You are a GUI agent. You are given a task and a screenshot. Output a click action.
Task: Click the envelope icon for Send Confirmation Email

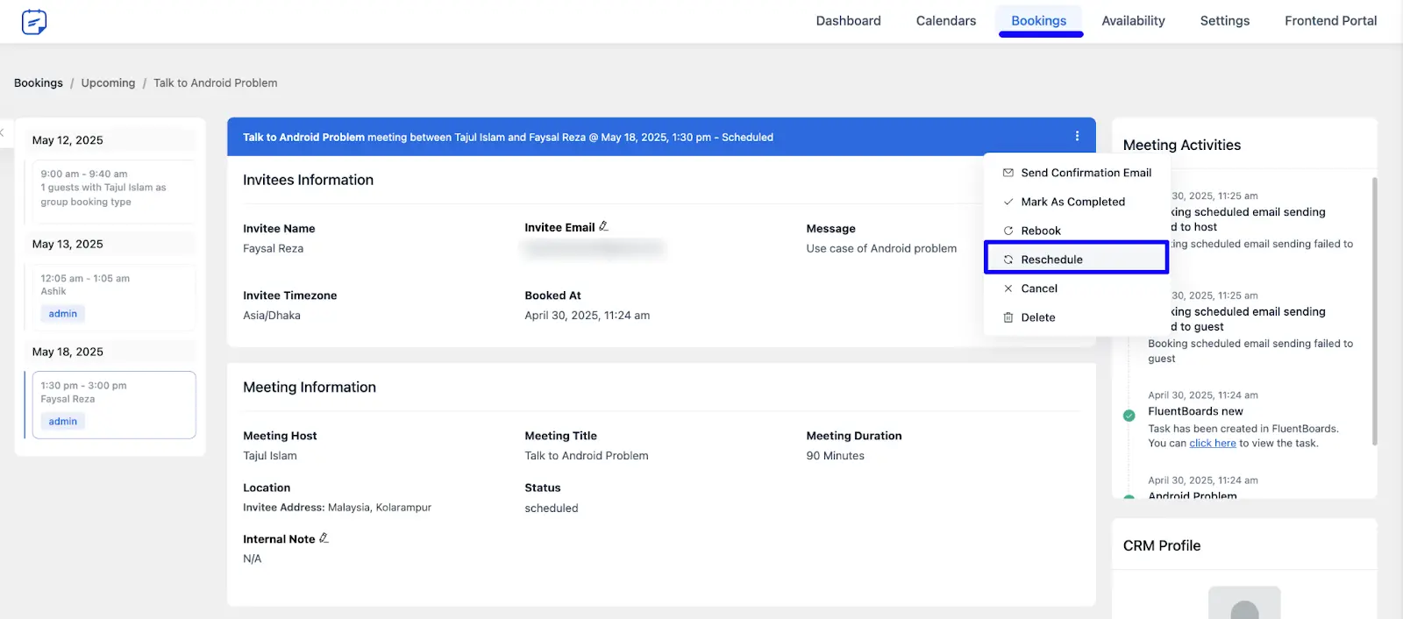point(1008,173)
